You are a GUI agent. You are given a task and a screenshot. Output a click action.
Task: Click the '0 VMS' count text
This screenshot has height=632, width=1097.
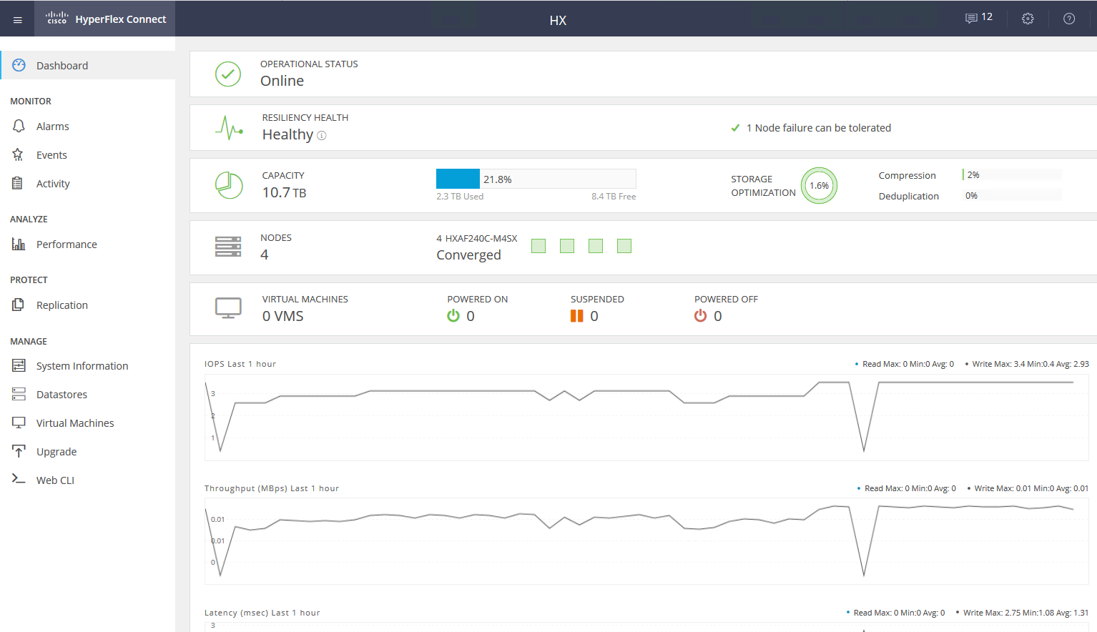pyautogui.click(x=282, y=316)
